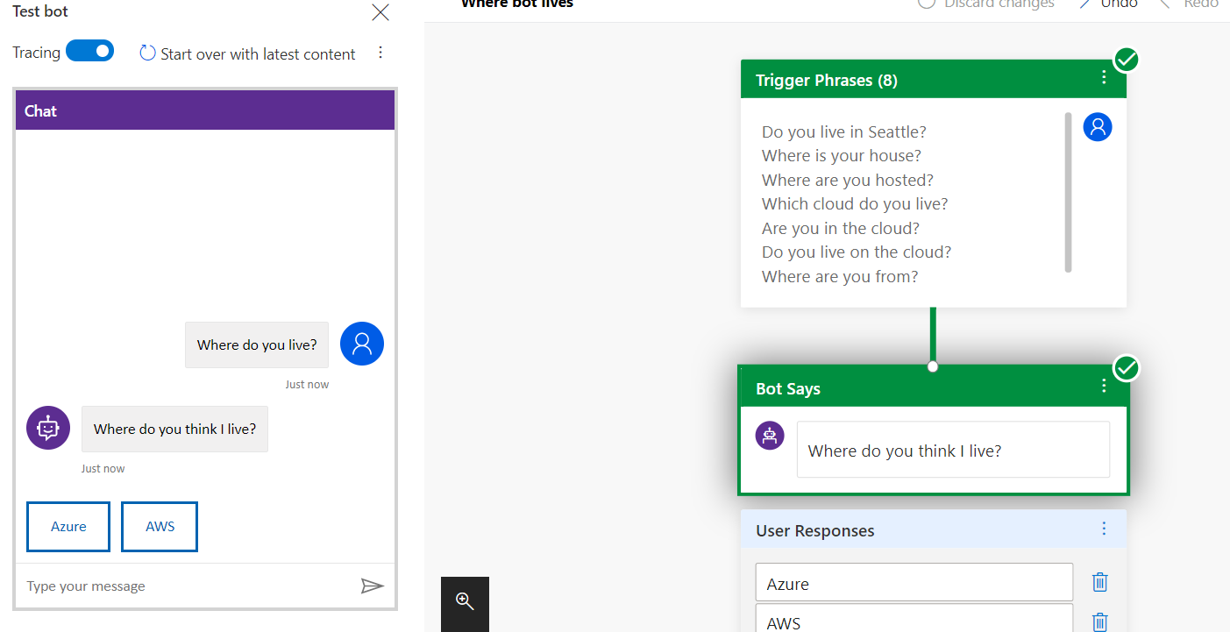
Task: Edit the Where do you think I live message box
Action: (953, 450)
